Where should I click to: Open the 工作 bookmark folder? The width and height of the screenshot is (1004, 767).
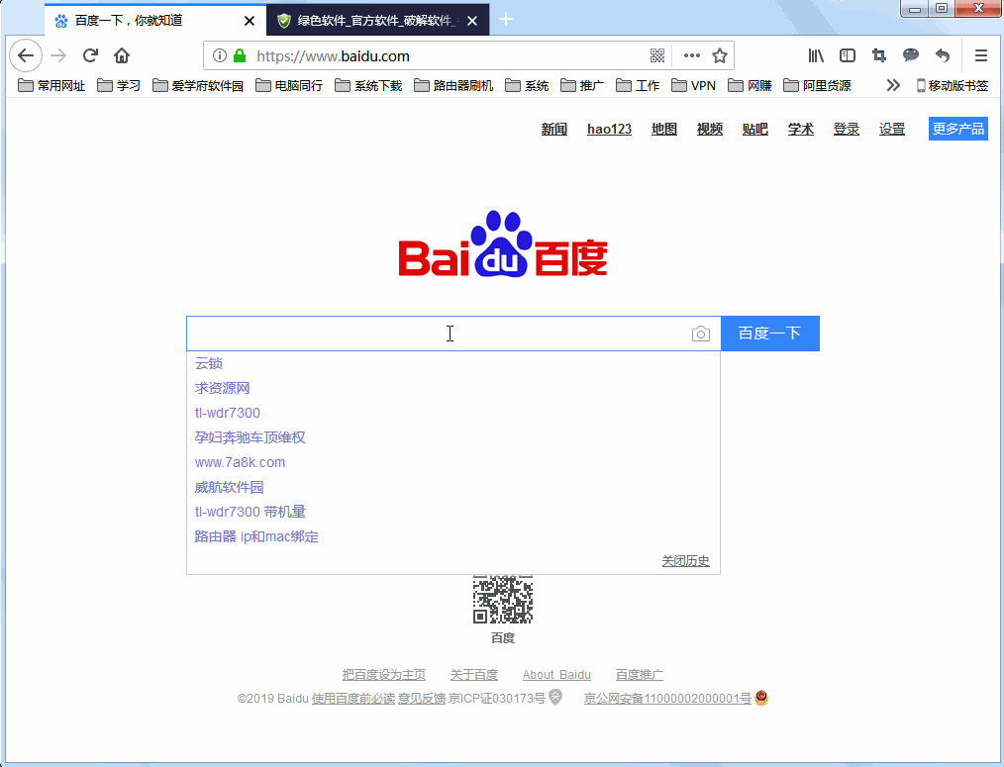[638, 85]
